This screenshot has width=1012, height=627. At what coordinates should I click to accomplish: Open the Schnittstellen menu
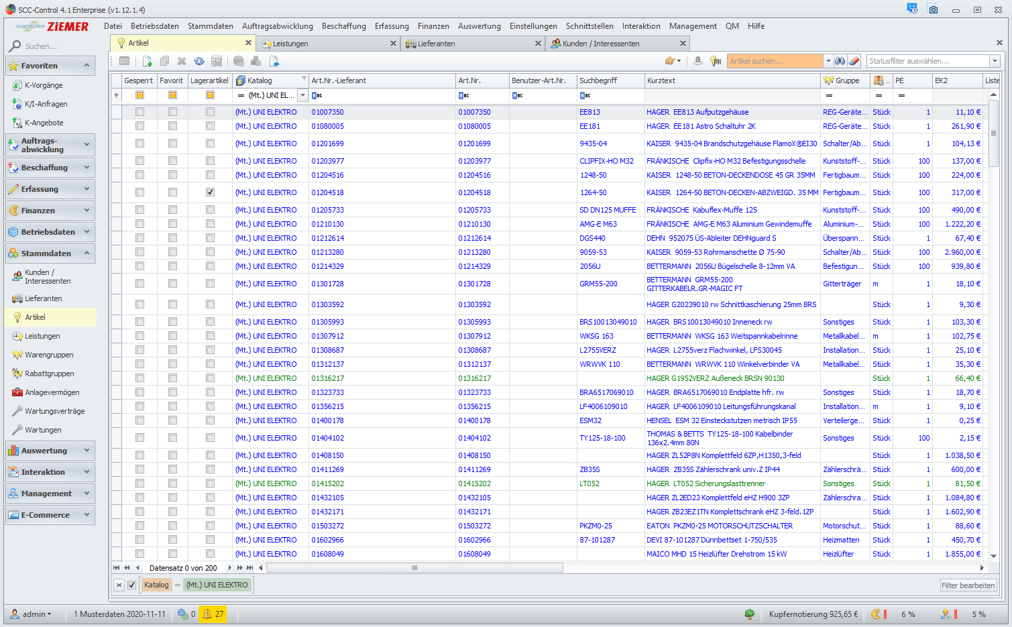(x=589, y=26)
